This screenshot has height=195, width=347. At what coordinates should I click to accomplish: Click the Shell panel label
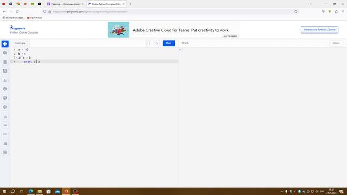pyautogui.click(x=185, y=43)
